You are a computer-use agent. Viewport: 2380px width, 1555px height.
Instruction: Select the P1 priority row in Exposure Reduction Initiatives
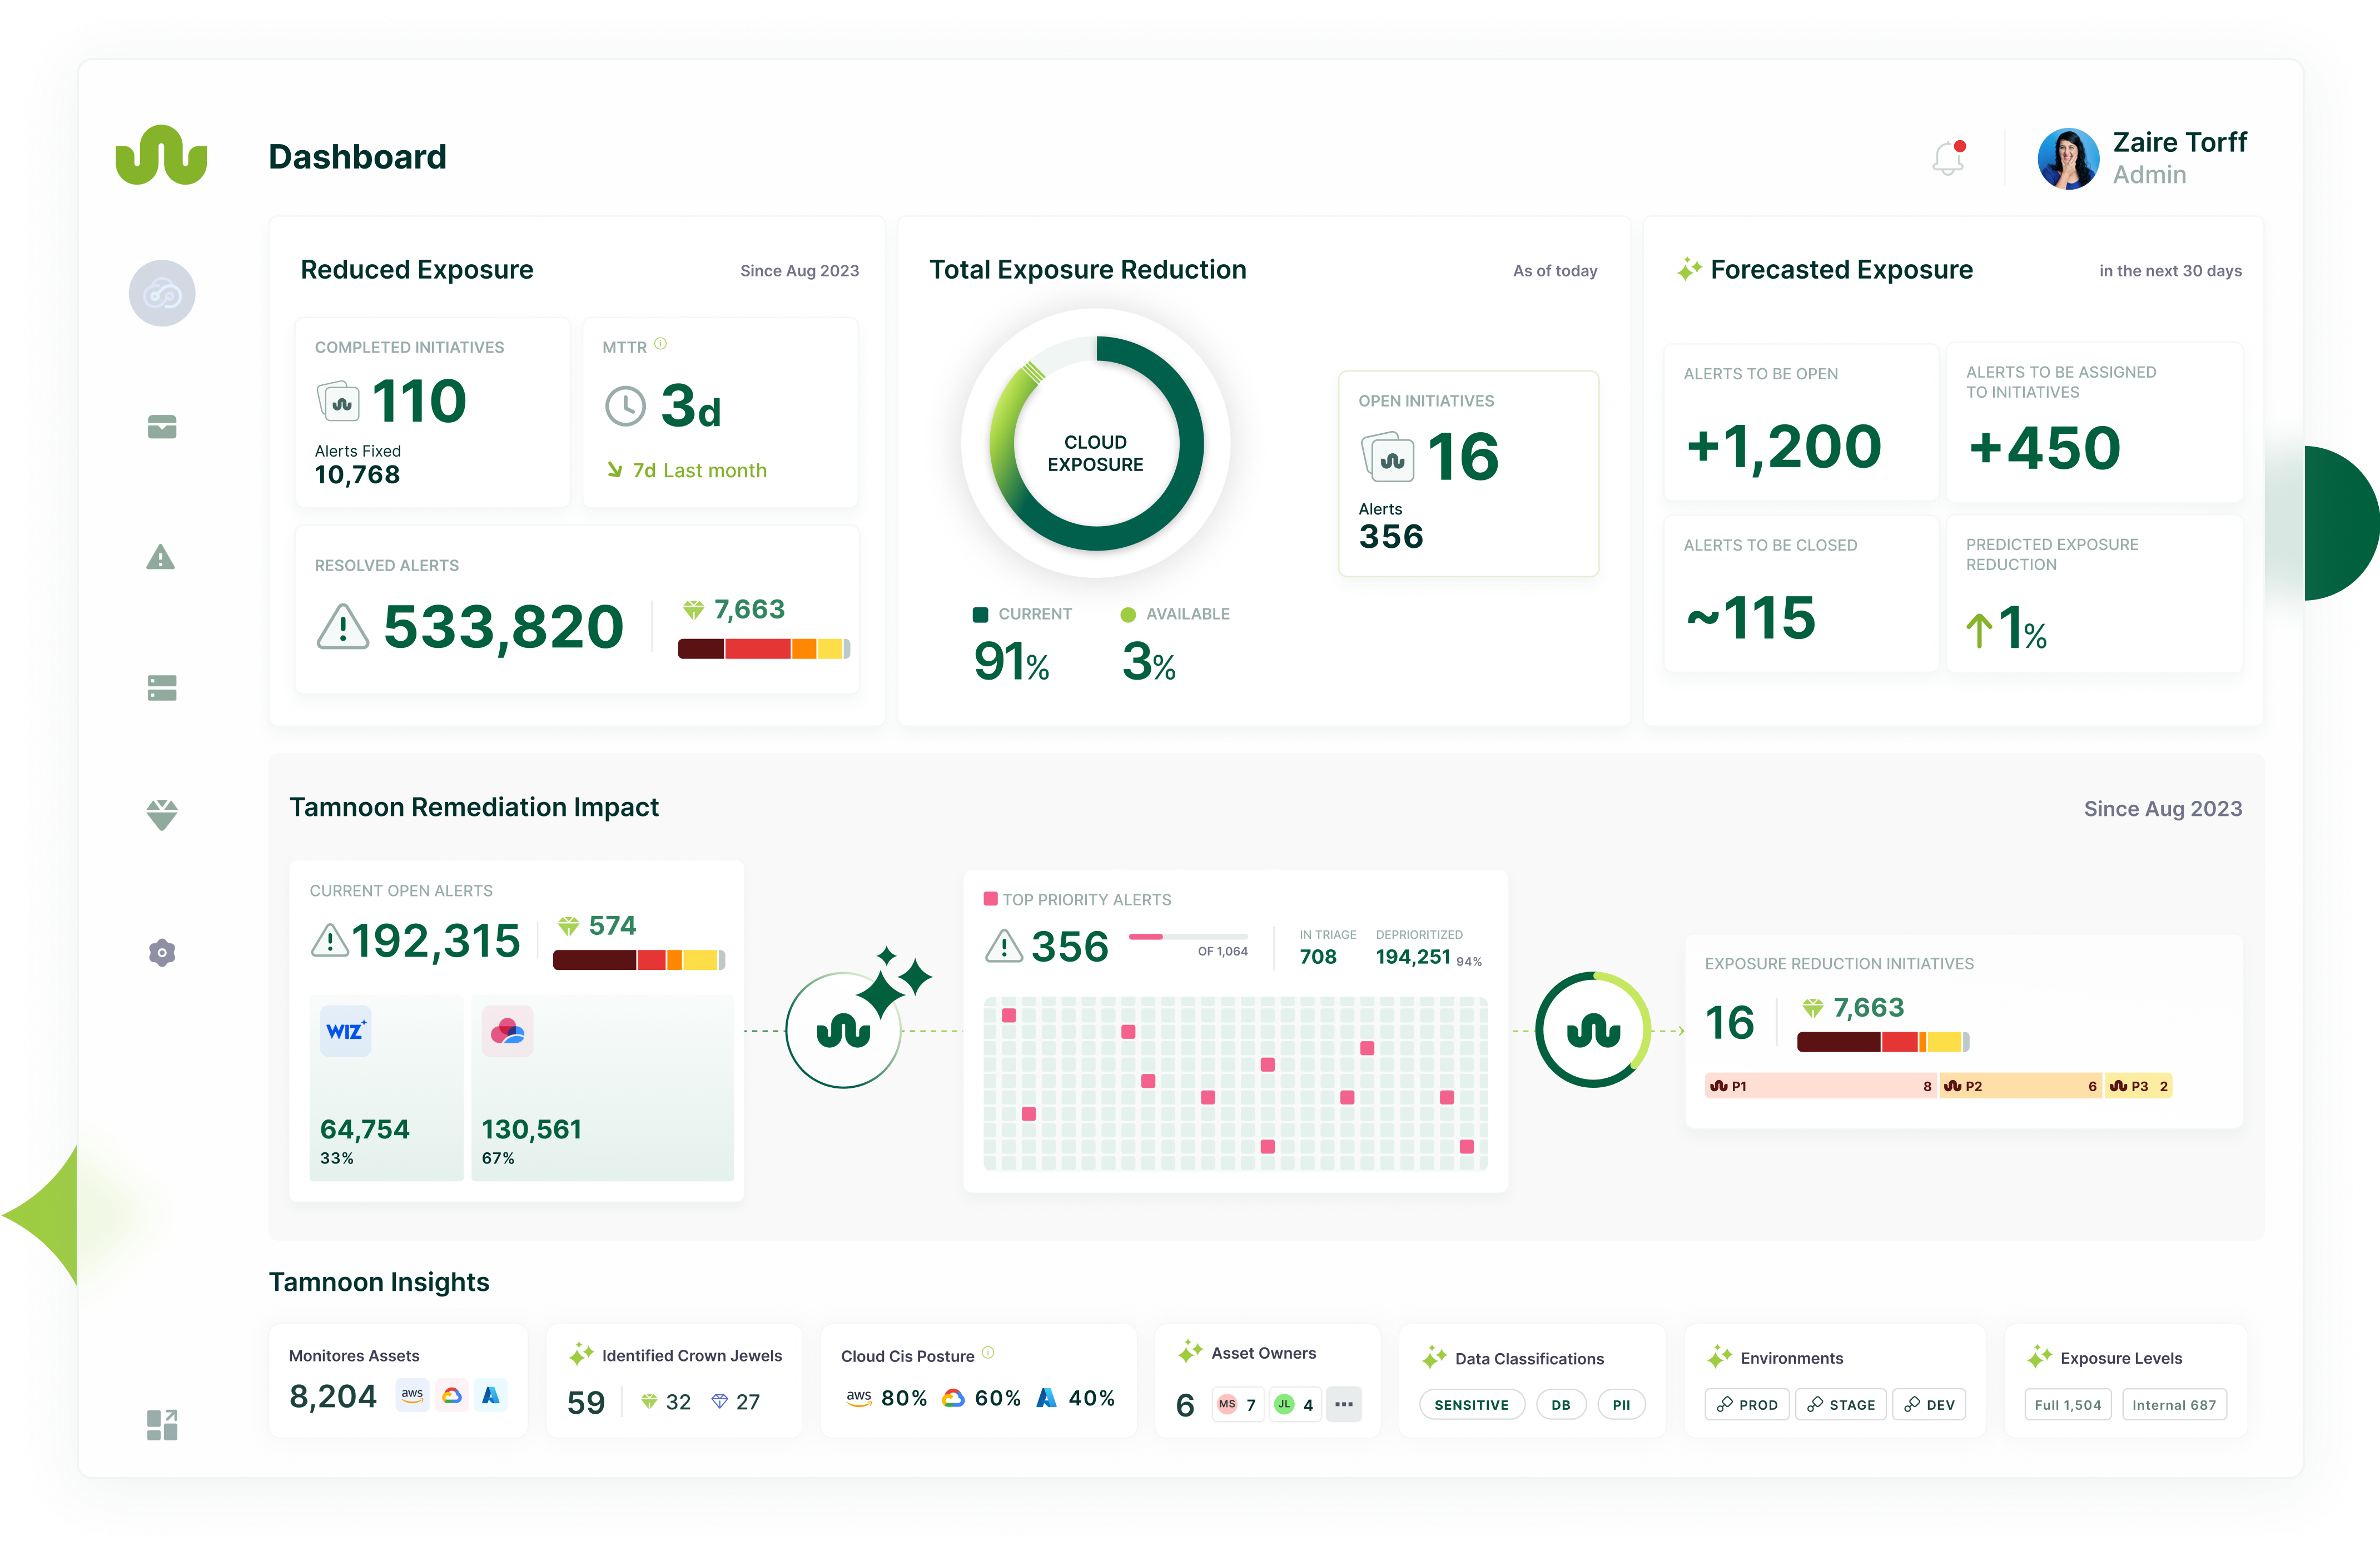click(1820, 1084)
